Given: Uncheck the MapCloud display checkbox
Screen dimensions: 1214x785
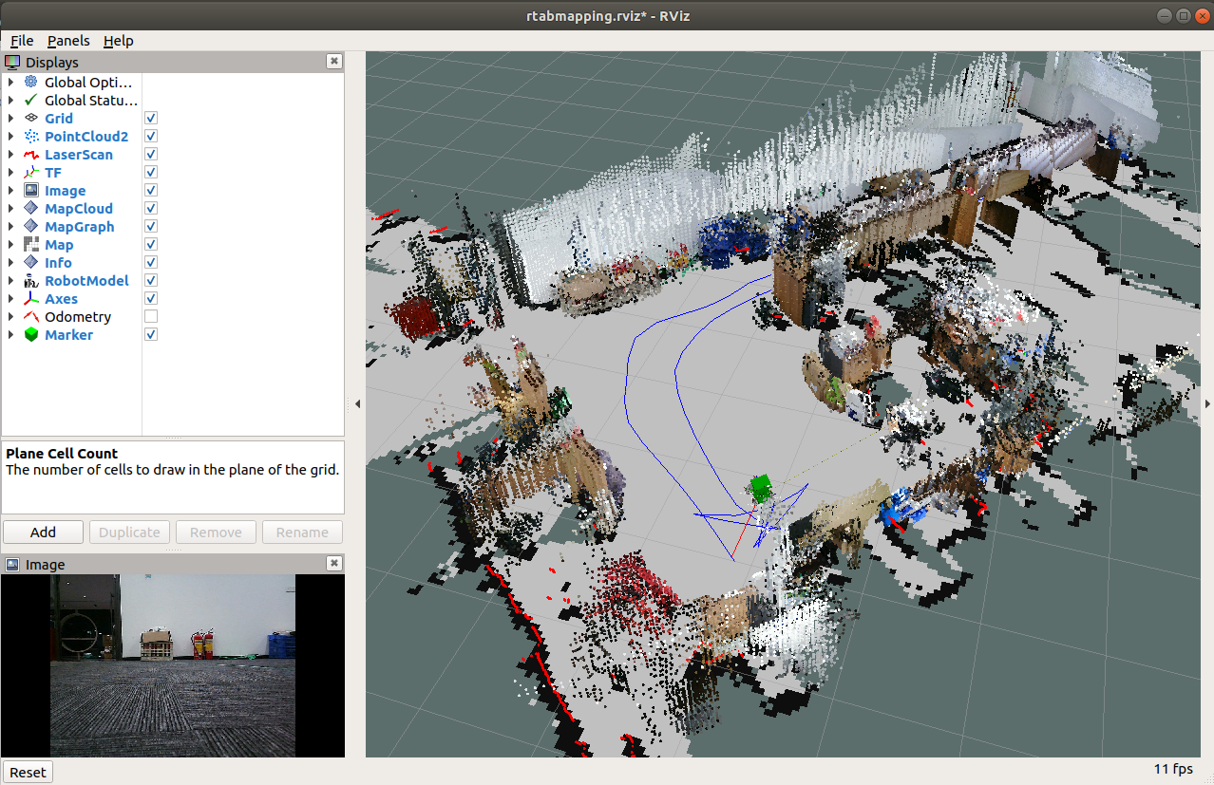Looking at the screenshot, I should coord(151,209).
